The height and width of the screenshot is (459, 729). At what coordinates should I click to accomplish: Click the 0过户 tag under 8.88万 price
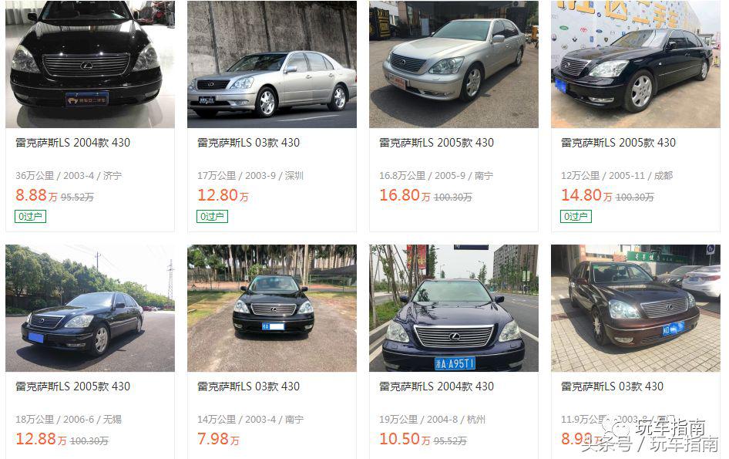point(30,217)
